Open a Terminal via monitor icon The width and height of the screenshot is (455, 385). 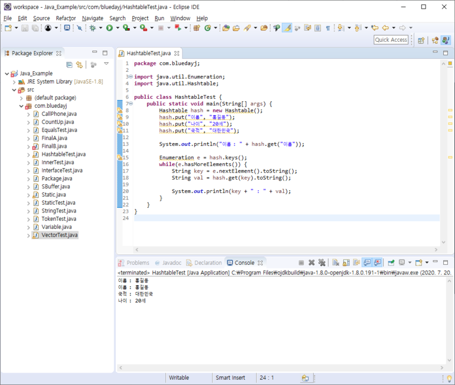click(x=67, y=28)
